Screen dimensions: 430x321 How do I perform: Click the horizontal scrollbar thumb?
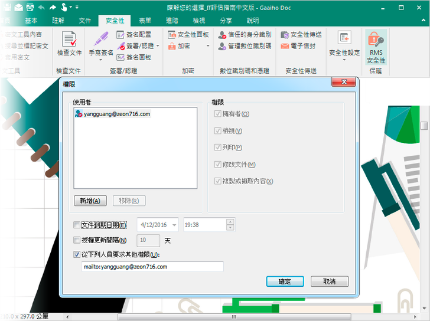click(x=234, y=317)
